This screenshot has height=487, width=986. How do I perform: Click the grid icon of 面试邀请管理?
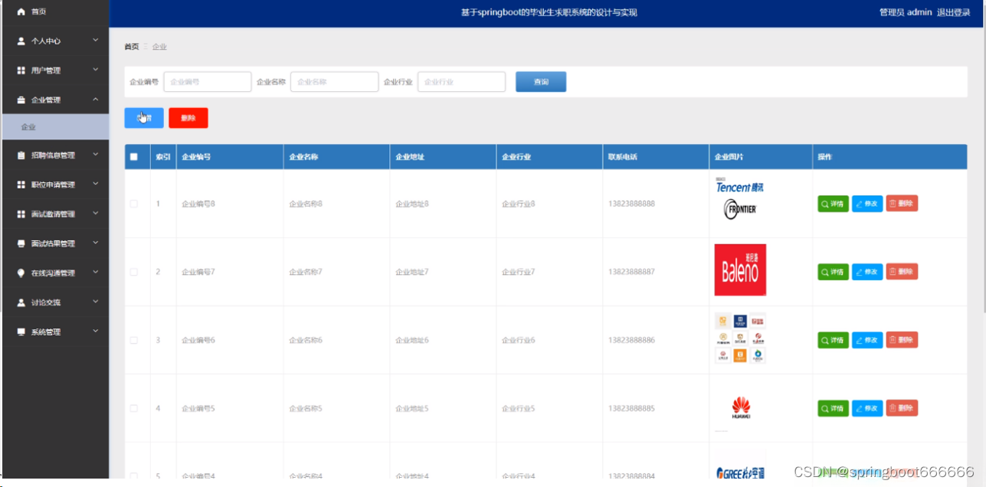pyautogui.click(x=21, y=214)
